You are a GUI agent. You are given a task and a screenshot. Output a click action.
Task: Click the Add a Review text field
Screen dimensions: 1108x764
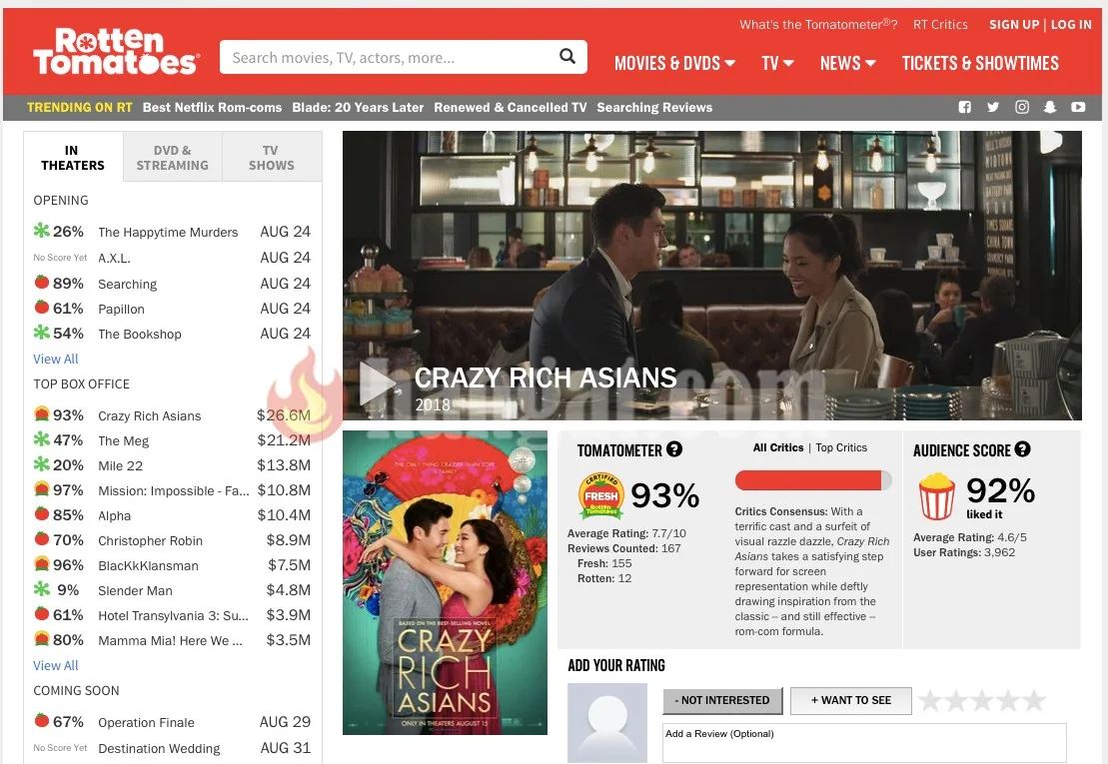pos(864,743)
